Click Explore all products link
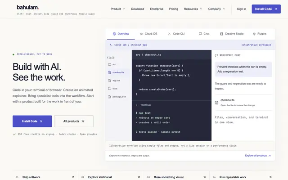 click(x=258, y=156)
